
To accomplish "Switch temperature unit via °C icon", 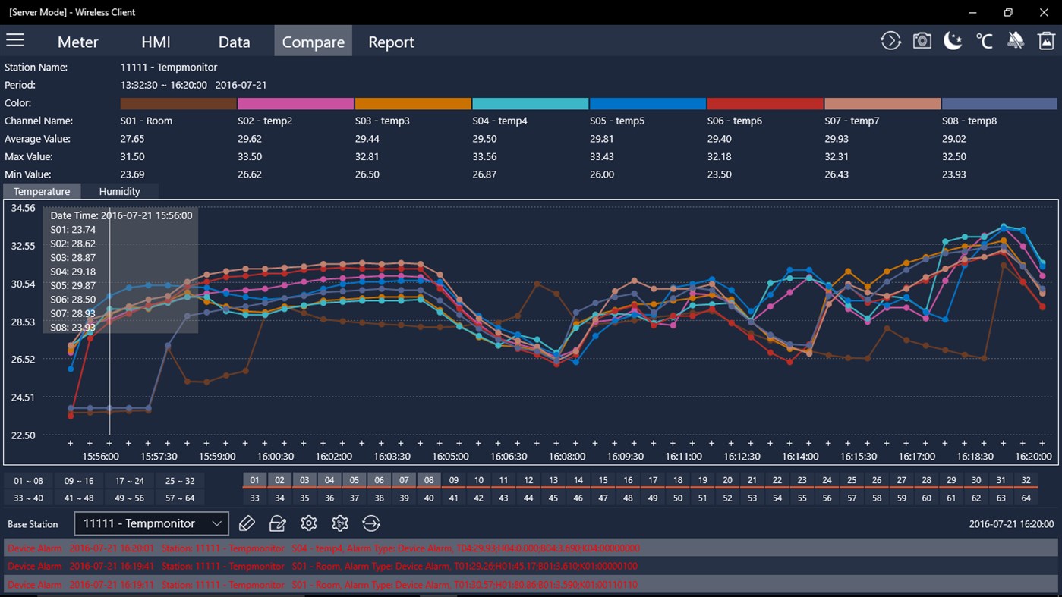I will tap(985, 41).
